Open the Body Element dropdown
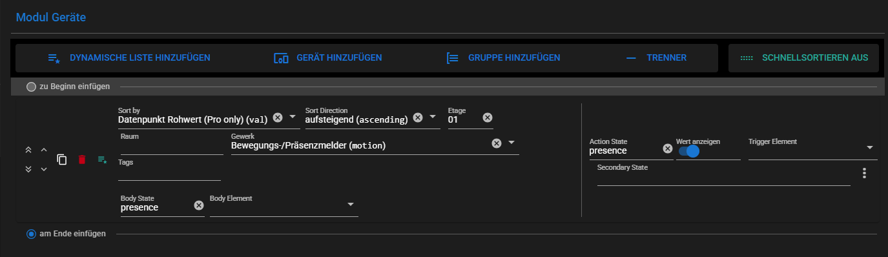Image resolution: width=888 pixels, height=257 pixels. click(351, 205)
